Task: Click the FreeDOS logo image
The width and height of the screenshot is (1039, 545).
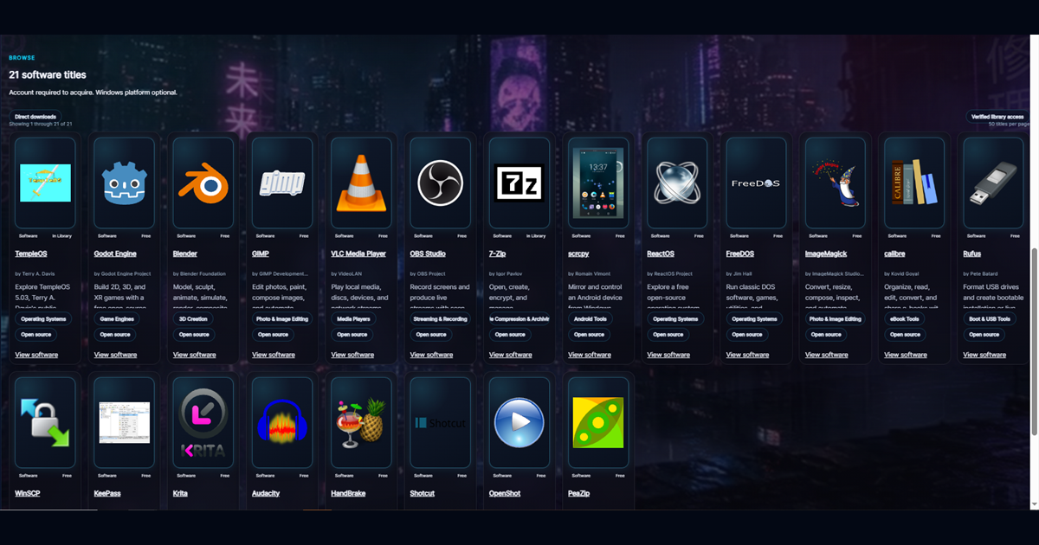Action: coord(756,183)
